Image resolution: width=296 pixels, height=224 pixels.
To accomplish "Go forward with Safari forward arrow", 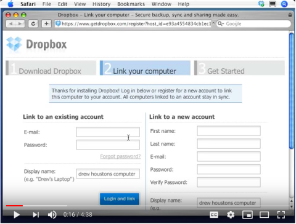I will pyautogui.click(x=20, y=23).
